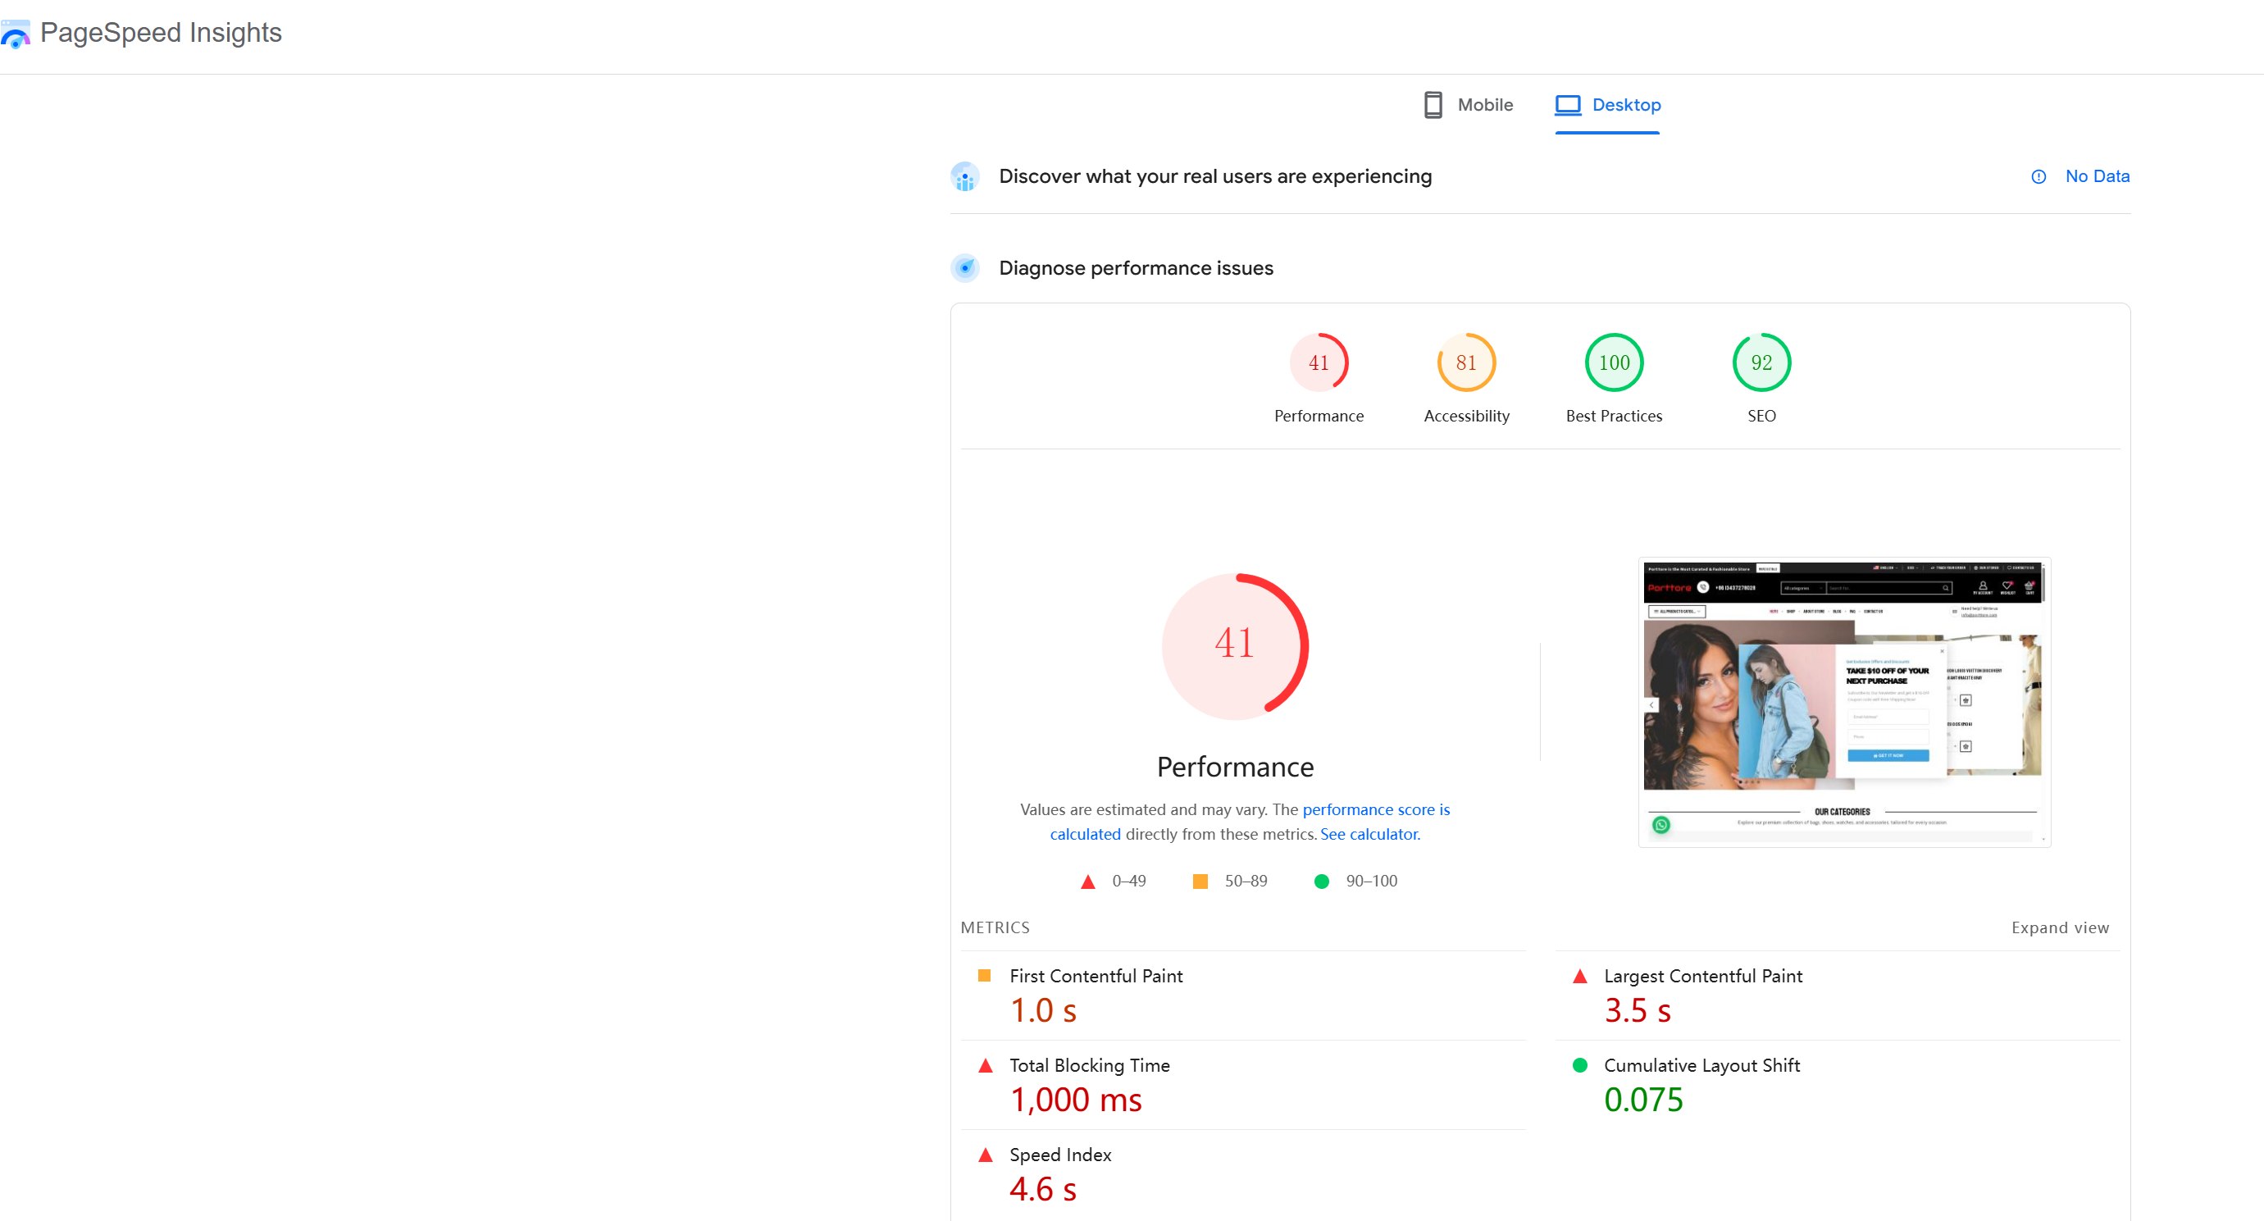Image resolution: width=2264 pixels, height=1221 pixels.
Task: Open the 'performance score is calculated' link
Action: click(x=1374, y=809)
